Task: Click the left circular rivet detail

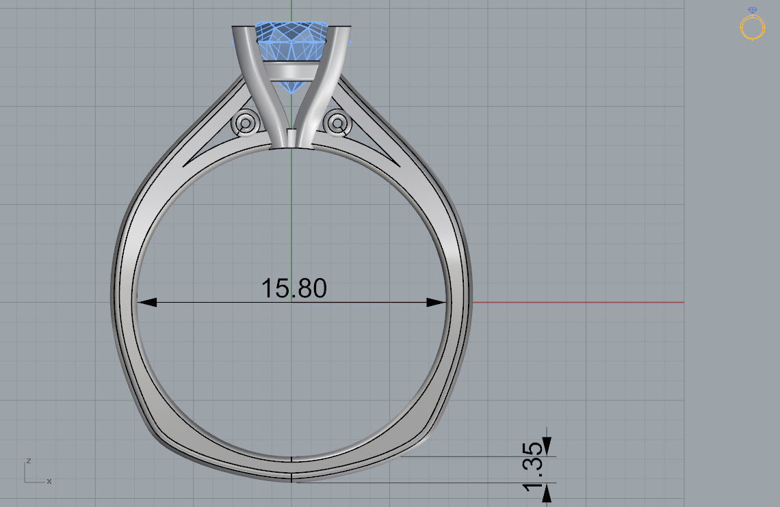Action: point(246,123)
